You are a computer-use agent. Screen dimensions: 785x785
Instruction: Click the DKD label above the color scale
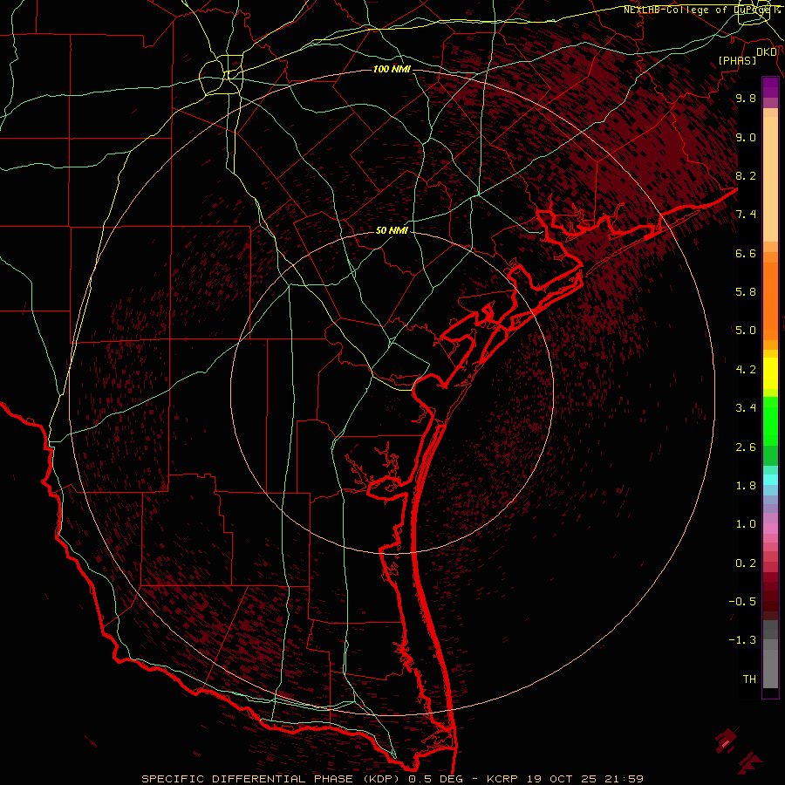pyautogui.click(x=767, y=52)
